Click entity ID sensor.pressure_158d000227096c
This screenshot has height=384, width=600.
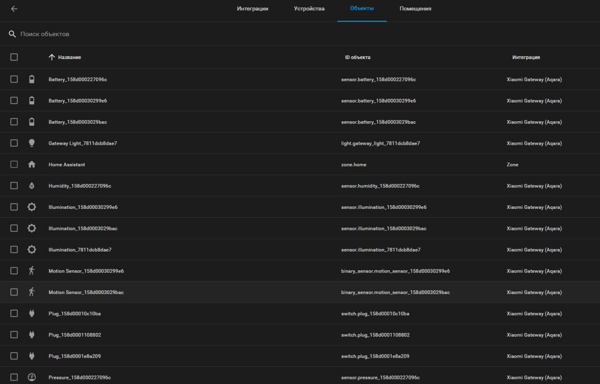(x=380, y=377)
